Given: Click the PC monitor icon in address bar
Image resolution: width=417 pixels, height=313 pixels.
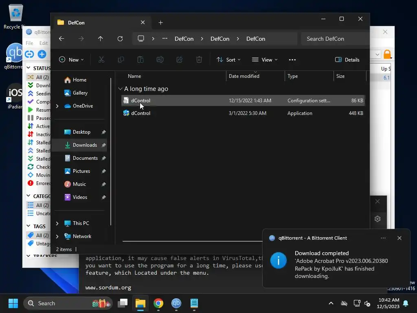Looking at the screenshot, I should [140, 39].
